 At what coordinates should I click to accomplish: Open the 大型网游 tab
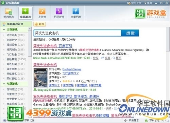[76, 13]
